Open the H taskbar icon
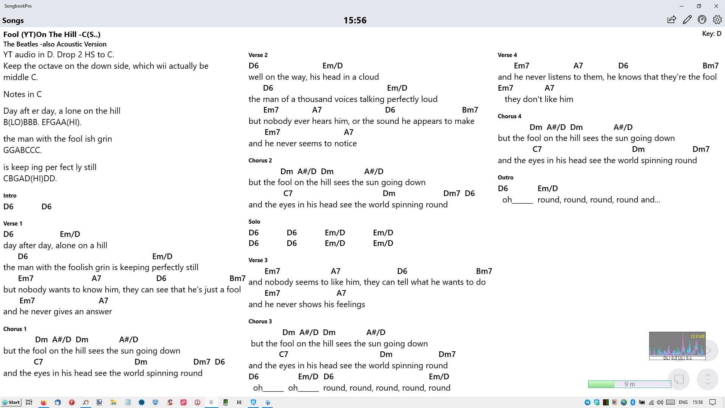The width and height of the screenshot is (725, 408). (x=239, y=402)
